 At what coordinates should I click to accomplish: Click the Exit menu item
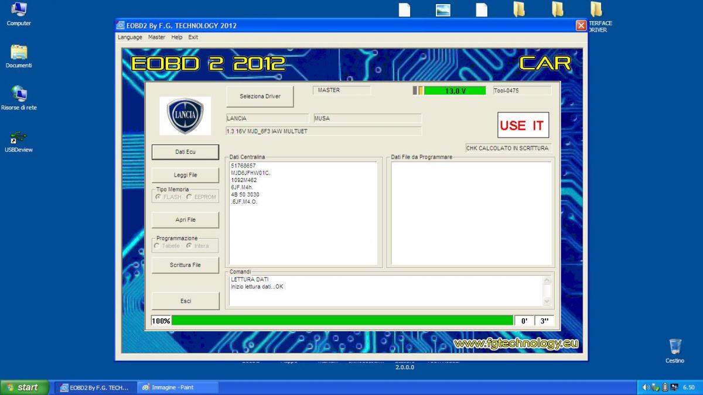[193, 37]
